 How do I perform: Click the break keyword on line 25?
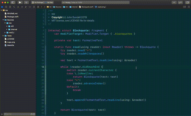[77, 90]
